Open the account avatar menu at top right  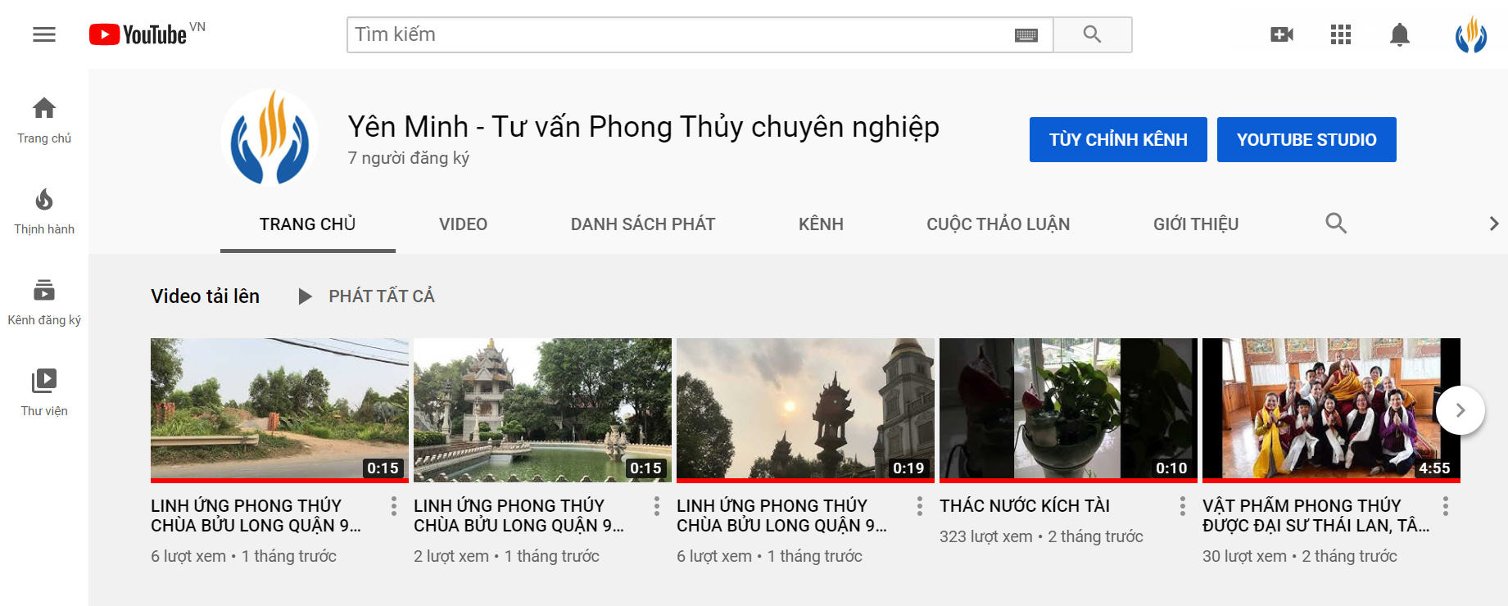pyautogui.click(x=1471, y=34)
